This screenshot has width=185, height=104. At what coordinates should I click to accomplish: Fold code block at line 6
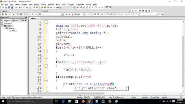click(x=46, y=22)
